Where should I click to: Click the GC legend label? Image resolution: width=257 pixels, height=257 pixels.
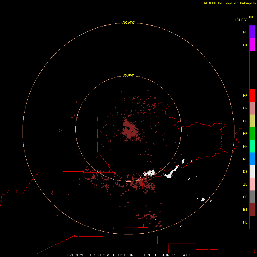pyautogui.click(x=245, y=197)
